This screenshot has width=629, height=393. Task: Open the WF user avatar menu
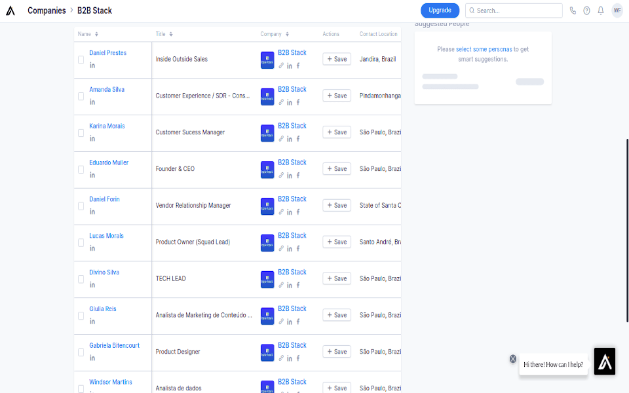[x=617, y=10]
